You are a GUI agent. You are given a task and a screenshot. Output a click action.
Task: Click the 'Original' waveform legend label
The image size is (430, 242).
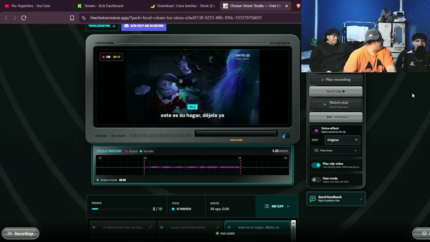(133, 151)
